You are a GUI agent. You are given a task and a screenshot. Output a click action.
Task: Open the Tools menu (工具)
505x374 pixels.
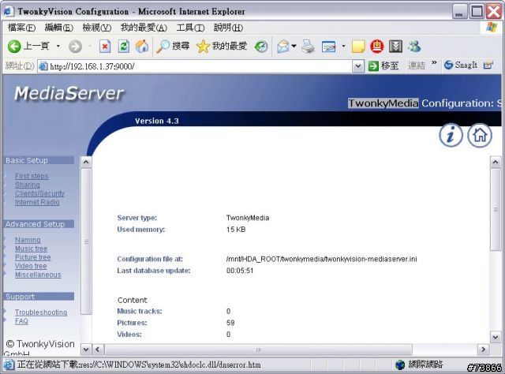[190, 28]
